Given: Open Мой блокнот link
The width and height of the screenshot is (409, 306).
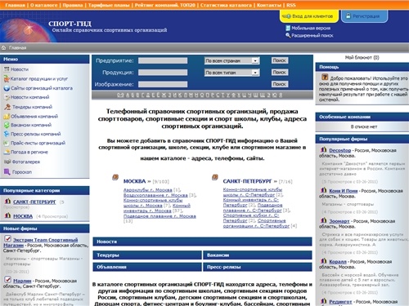Looking at the screenshot, I should click(362, 58).
